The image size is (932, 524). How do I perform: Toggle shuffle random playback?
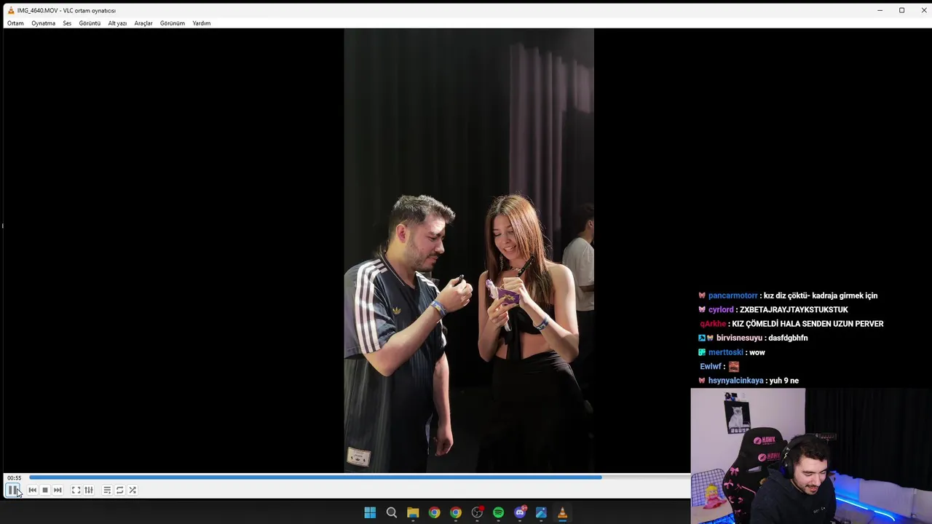pos(133,490)
